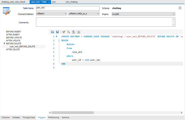Toggle invisible characters display with the pilcrow icon
Image resolution: width=185 pixels, height=120 pixels.
[73, 32]
